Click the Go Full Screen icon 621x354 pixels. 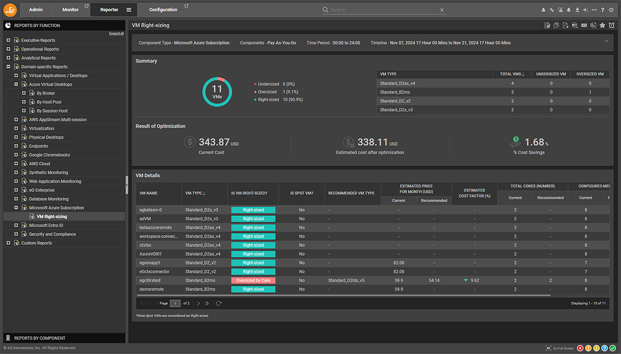pos(549,348)
